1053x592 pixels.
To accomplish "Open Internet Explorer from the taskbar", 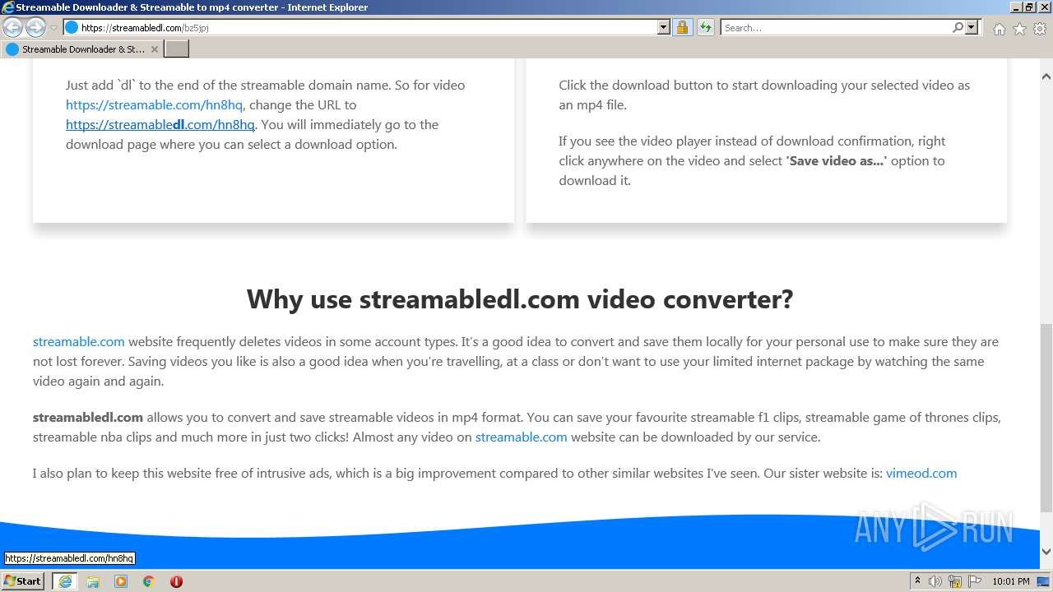I will tap(65, 581).
